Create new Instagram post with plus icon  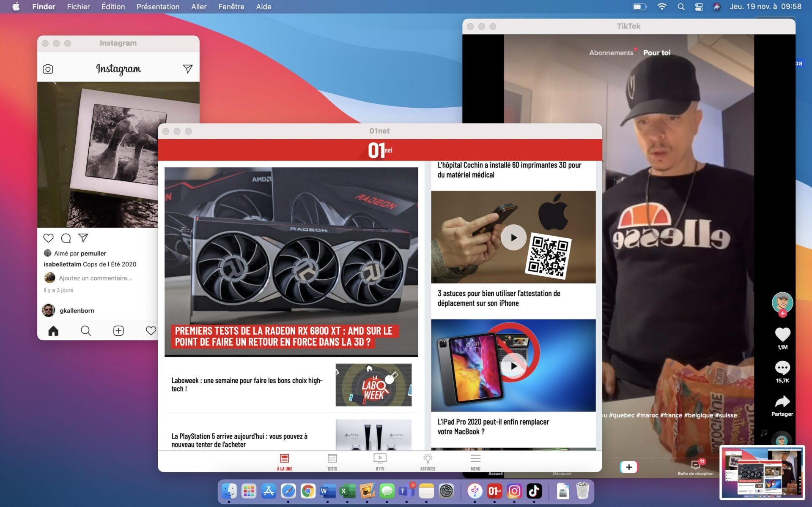[118, 331]
